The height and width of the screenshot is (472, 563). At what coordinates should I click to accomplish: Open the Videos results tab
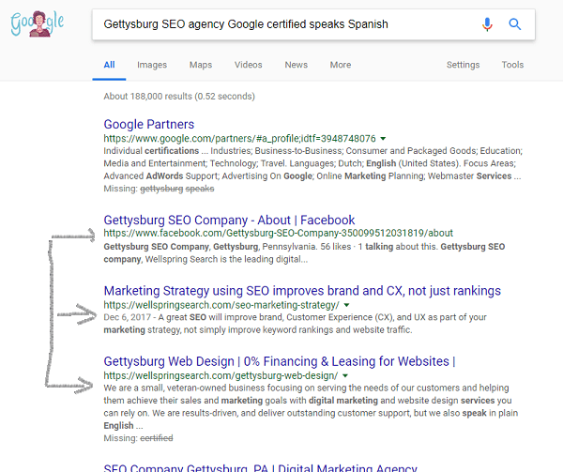(x=248, y=65)
